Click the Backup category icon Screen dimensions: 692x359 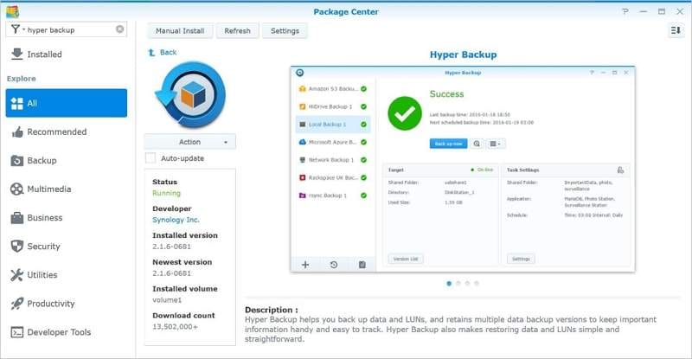[16, 160]
